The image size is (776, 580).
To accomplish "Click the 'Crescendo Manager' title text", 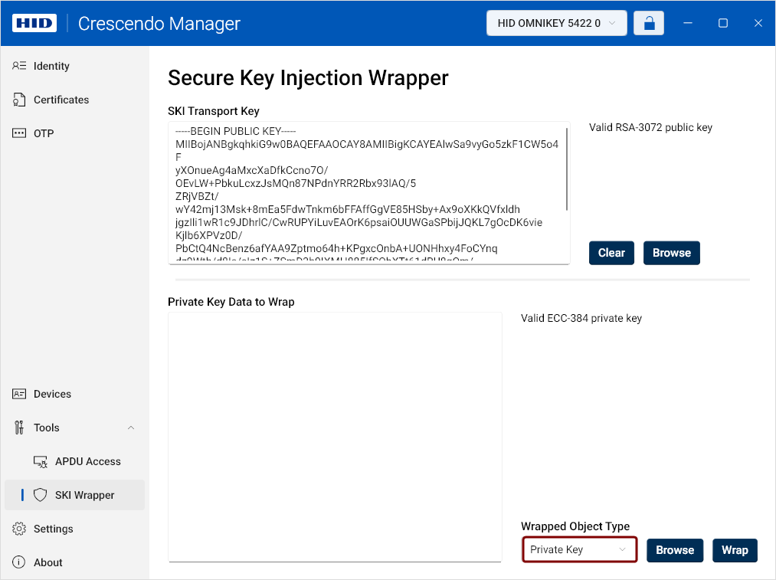I will 159,23.
